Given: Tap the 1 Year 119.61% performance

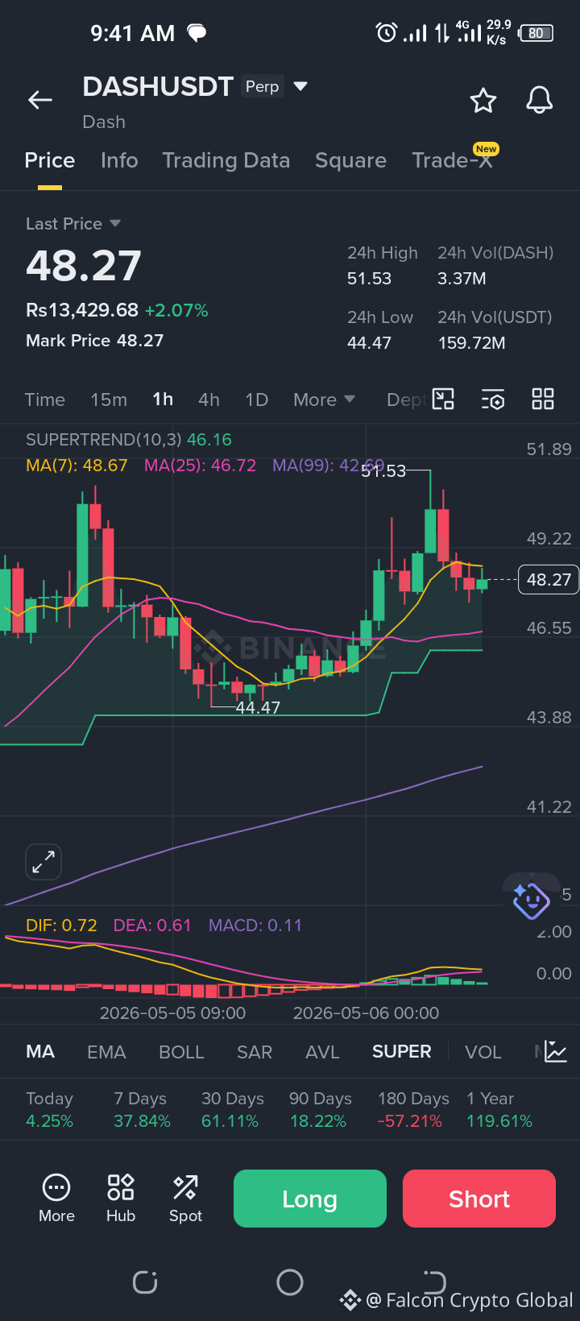Looking at the screenshot, I should click(499, 1110).
